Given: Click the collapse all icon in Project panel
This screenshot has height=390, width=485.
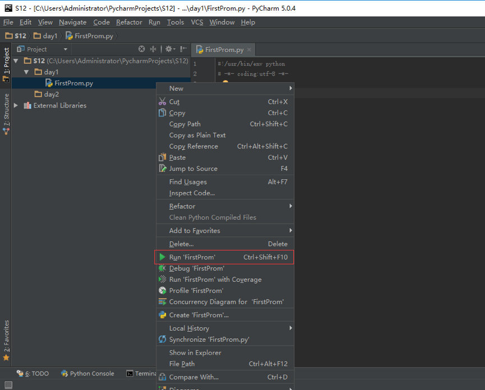Looking at the screenshot, I should [153, 49].
